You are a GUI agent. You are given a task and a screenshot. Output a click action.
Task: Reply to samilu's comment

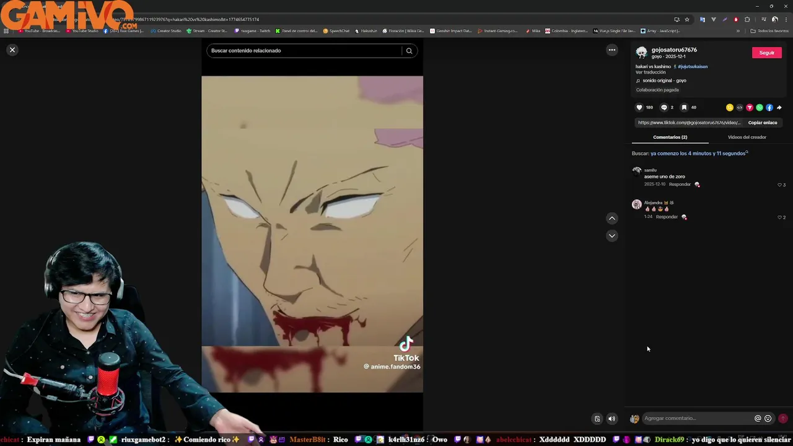680,185
